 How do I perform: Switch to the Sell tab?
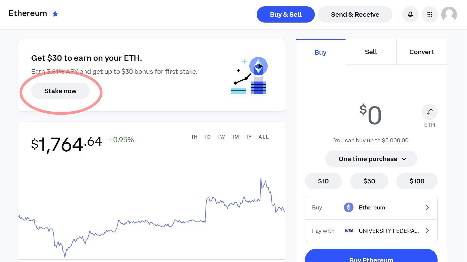[371, 52]
